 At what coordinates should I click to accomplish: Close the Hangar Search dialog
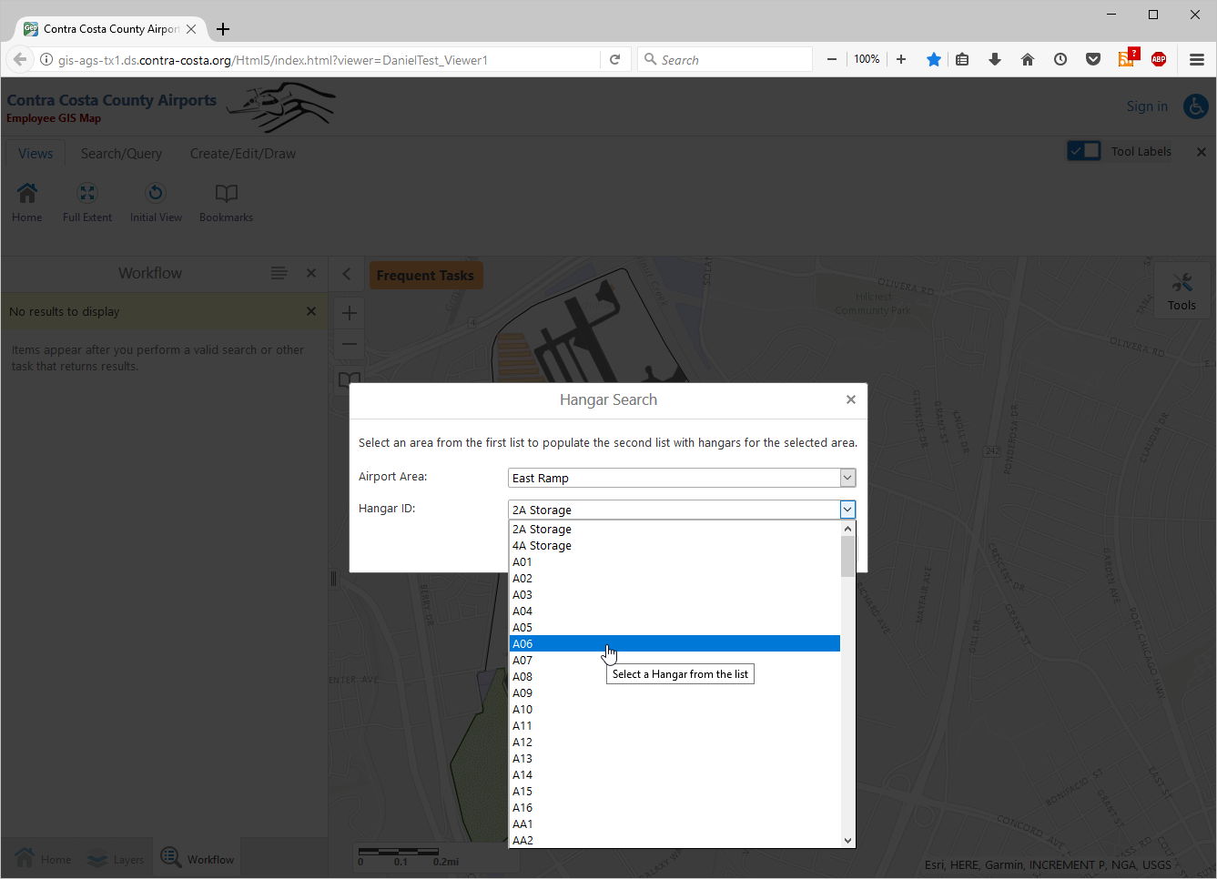851,399
